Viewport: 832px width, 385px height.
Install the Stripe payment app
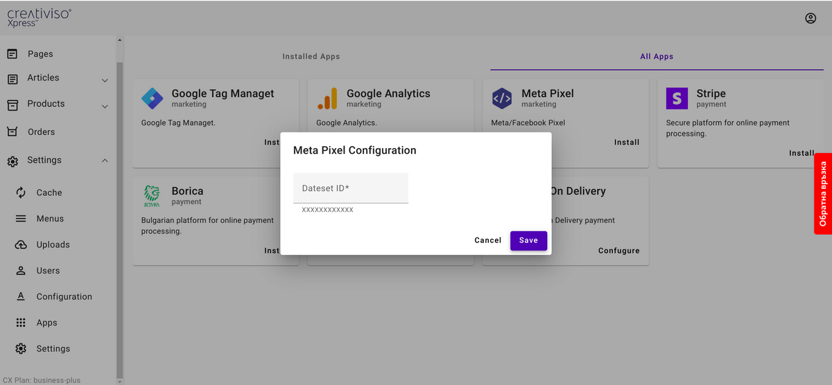coord(801,153)
